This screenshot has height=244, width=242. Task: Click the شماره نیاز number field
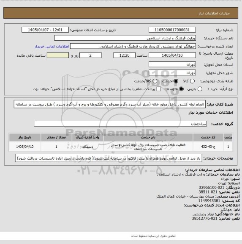tap(172, 30)
